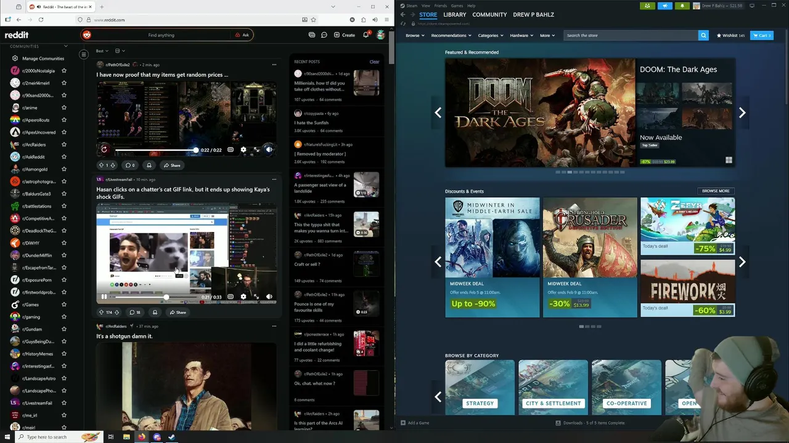789x443 pixels.
Task: Give award on the Hasan post
Action: 155,312
